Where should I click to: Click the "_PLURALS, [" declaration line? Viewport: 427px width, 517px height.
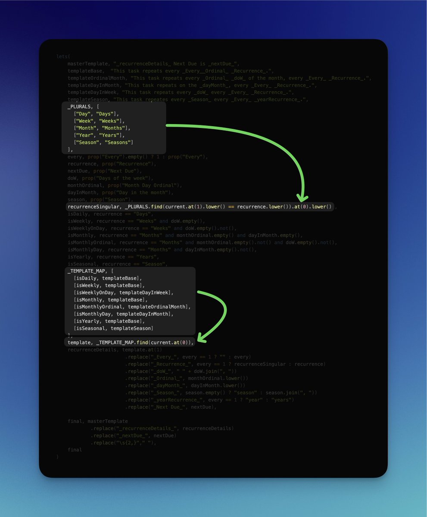(x=84, y=106)
